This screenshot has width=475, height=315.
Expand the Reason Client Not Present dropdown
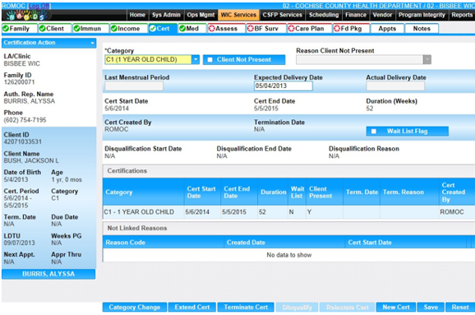point(427,60)
